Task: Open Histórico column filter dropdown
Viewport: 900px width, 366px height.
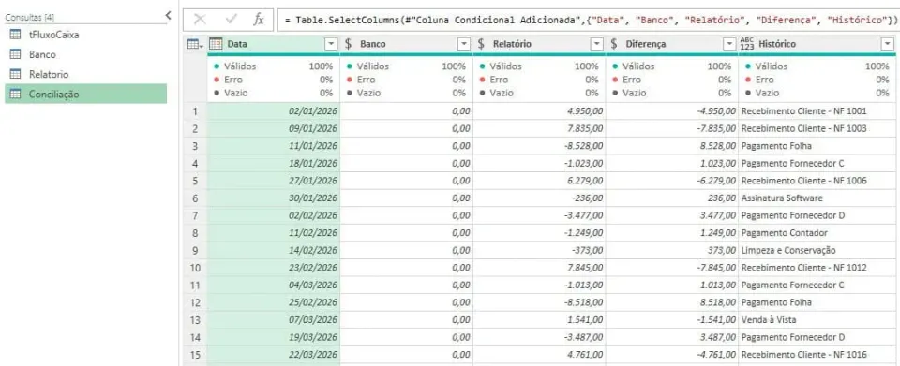Action: [888, 44]
